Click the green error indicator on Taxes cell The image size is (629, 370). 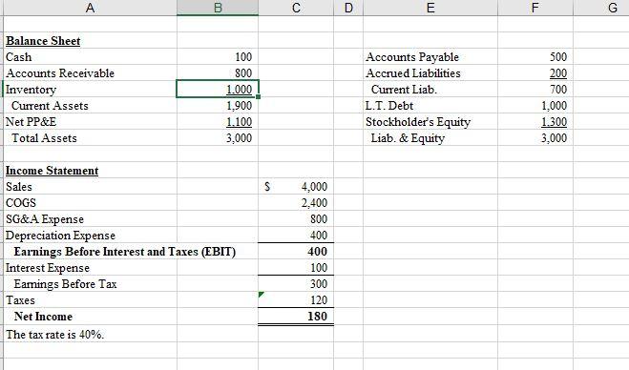tap(262, 295)
